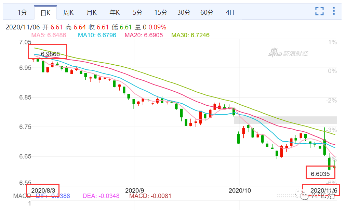Click the high price 6.64 value

pyautogui.click(x=80, y=27)
